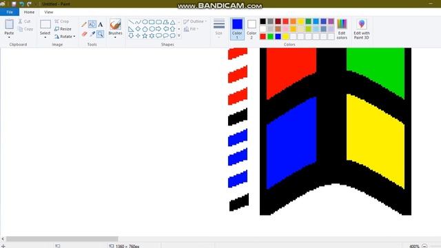Open the File menu
The height and width of the screenshot is (248, 441).
tap(10, 12)
